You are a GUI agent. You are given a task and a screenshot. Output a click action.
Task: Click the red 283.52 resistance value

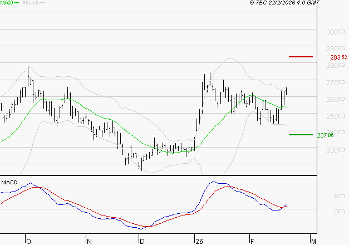[x=338, y=57]
